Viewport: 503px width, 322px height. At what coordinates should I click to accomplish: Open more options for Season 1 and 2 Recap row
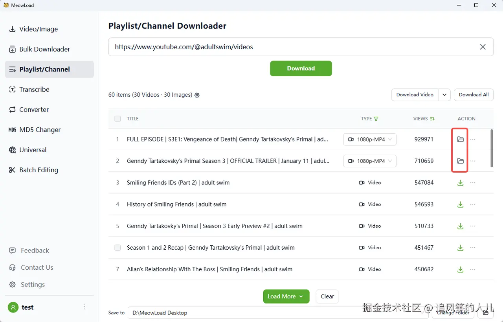pyautogui.click(x=473, y=248)
